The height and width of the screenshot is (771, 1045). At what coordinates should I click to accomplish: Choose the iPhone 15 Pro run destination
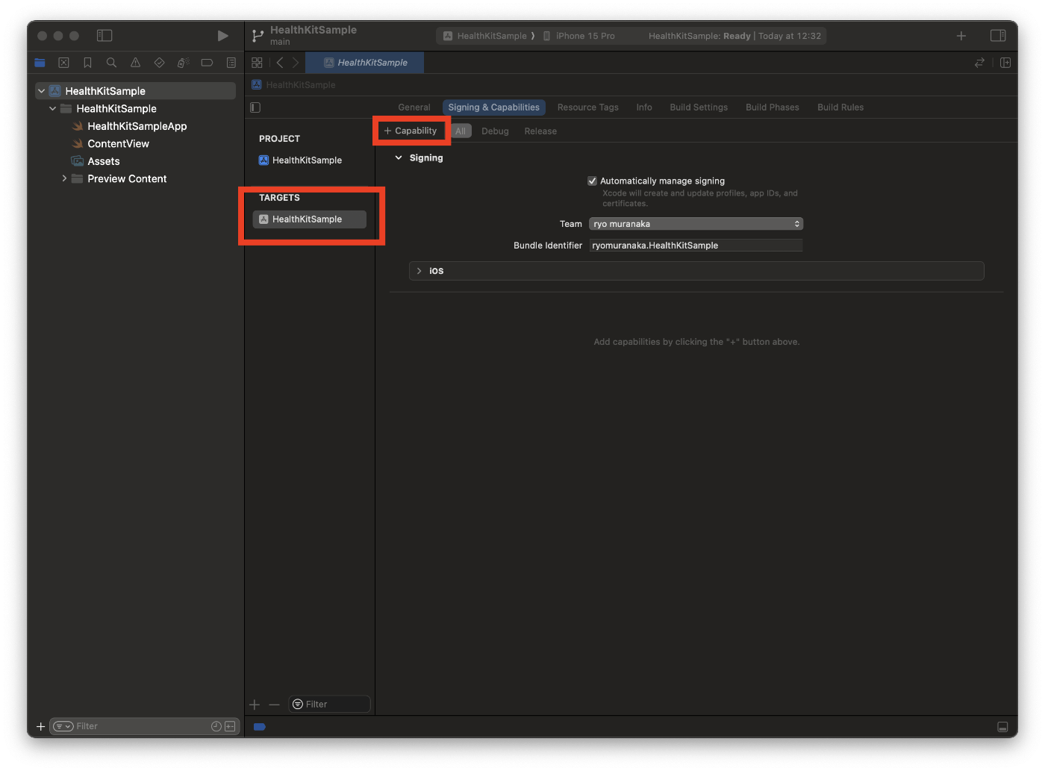tap(579, 36)
